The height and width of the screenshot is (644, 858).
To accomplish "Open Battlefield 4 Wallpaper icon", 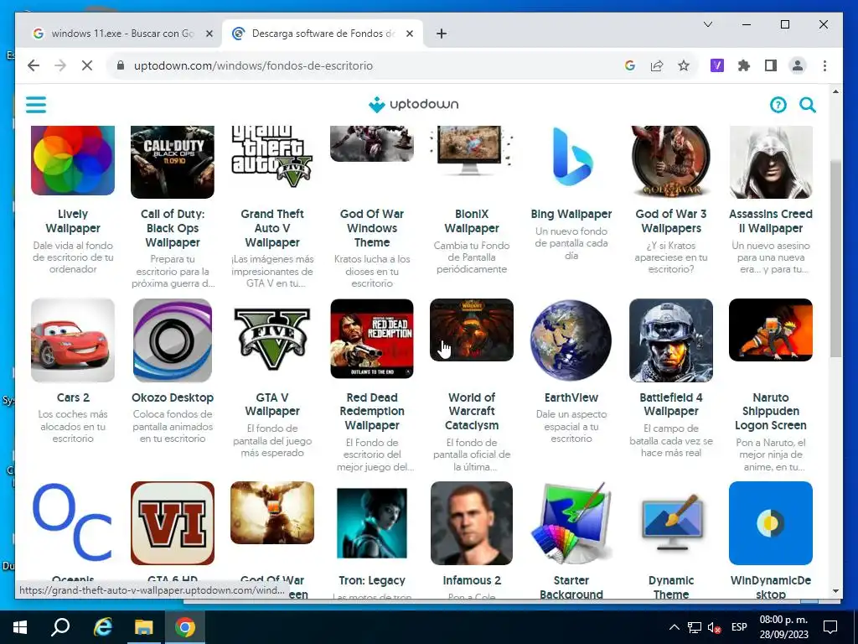I will point(671,340).
